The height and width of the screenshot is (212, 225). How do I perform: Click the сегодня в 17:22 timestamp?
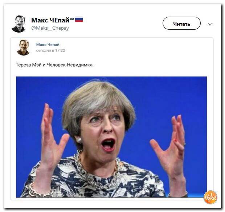click(50, 50)
